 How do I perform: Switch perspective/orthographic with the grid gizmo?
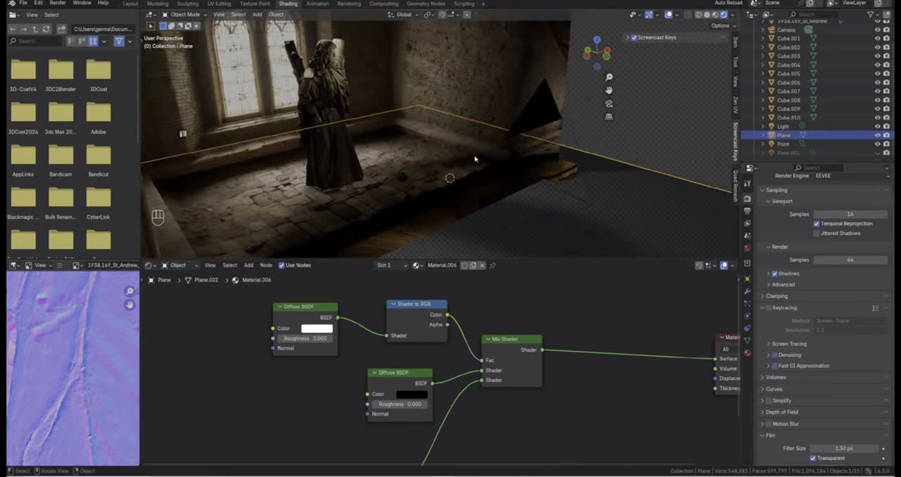(x=609, y=117)
